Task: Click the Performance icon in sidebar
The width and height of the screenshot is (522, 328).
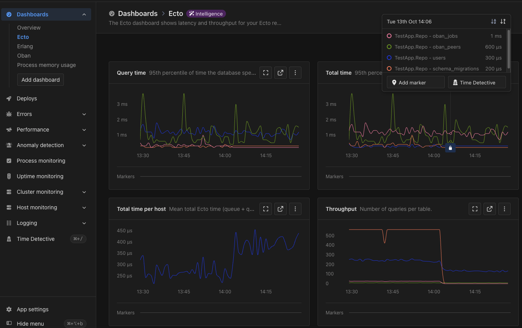Action: pos(9,130)
